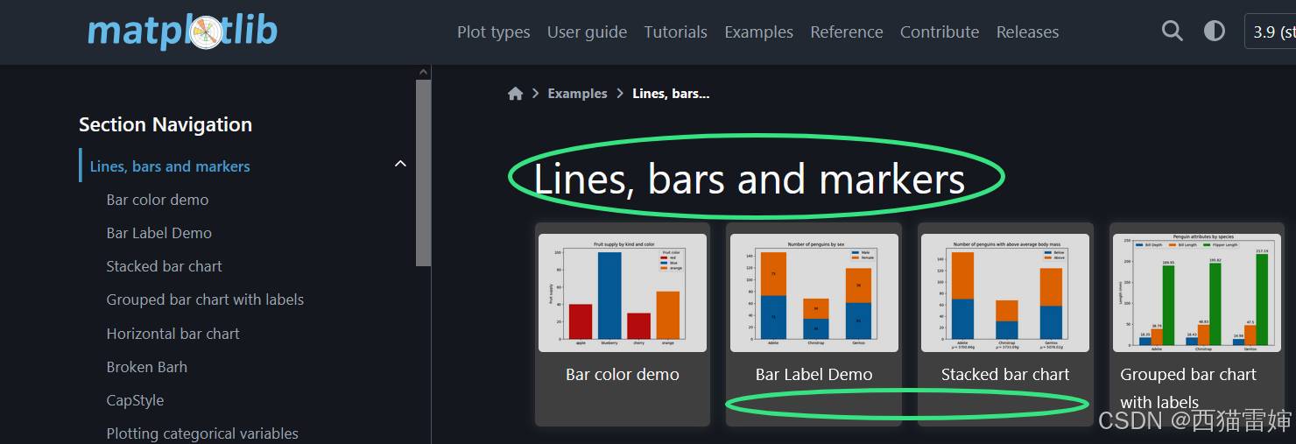Open the Bar Label Demo thumbnail
Image resolution: width=1296 pixels, height=444 pixels.
[x=814, y=293]
